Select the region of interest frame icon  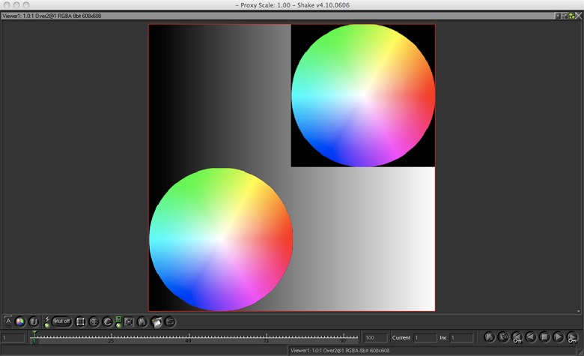click(81, 322)
